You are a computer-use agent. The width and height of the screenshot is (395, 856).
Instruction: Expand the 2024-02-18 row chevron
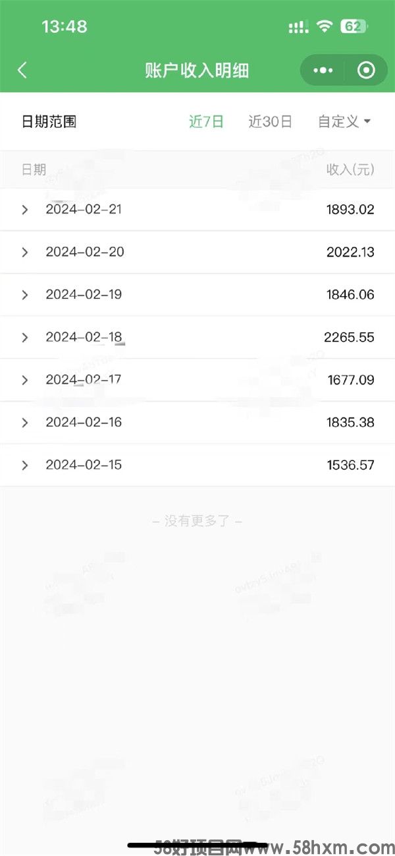(25, 338)
